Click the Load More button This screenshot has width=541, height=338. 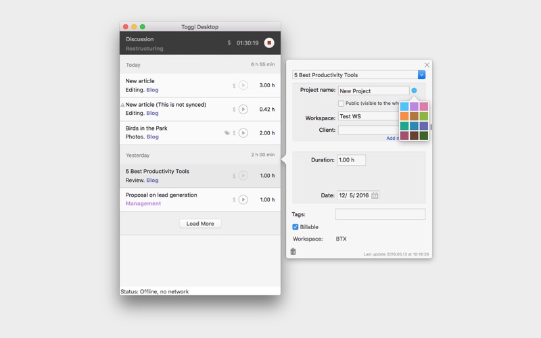[200, 224]
